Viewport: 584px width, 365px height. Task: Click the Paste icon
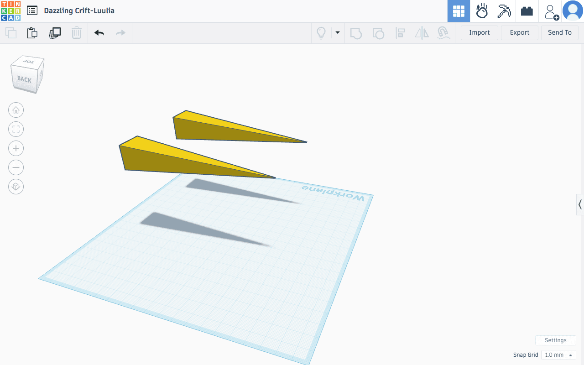[x=32, y=33]
